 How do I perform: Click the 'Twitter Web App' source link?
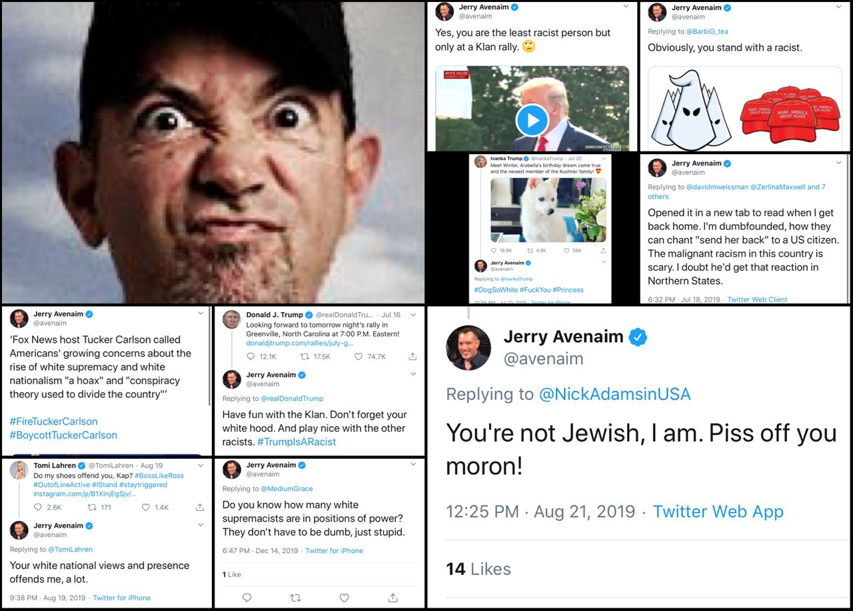(718, 512)
